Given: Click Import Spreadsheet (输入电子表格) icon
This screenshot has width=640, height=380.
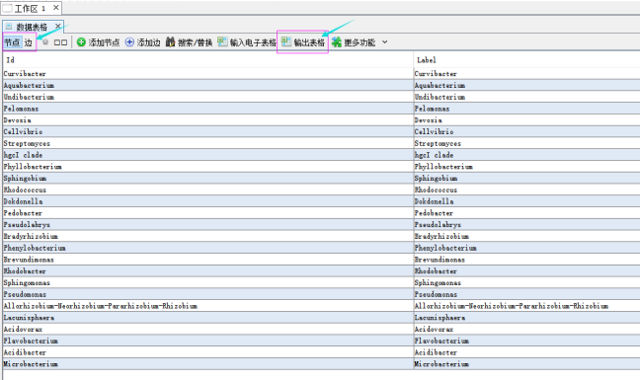Looking at the screenshot, I should coord(222,41).
